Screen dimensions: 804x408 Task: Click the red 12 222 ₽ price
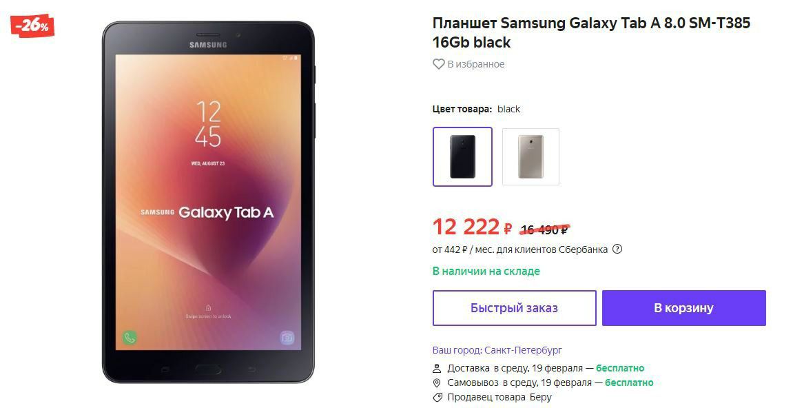click(472, 227)
